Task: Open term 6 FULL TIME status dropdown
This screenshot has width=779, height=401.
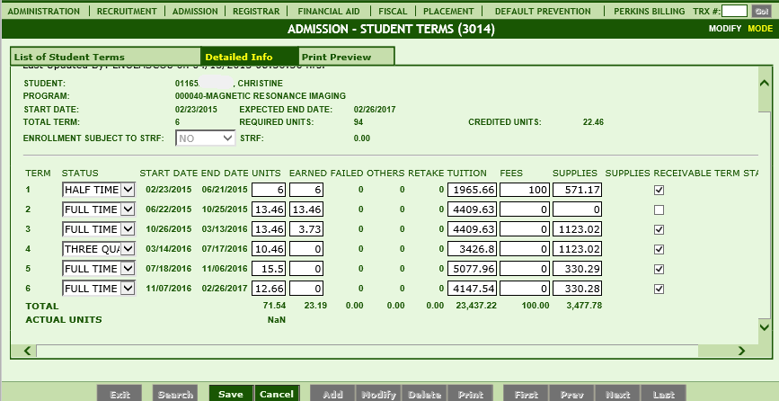Action: pyautogui.click(x=98, y=289)
